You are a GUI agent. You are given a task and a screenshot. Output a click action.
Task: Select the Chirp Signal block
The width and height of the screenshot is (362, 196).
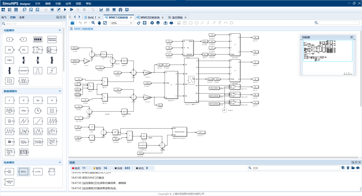point(24,142)
